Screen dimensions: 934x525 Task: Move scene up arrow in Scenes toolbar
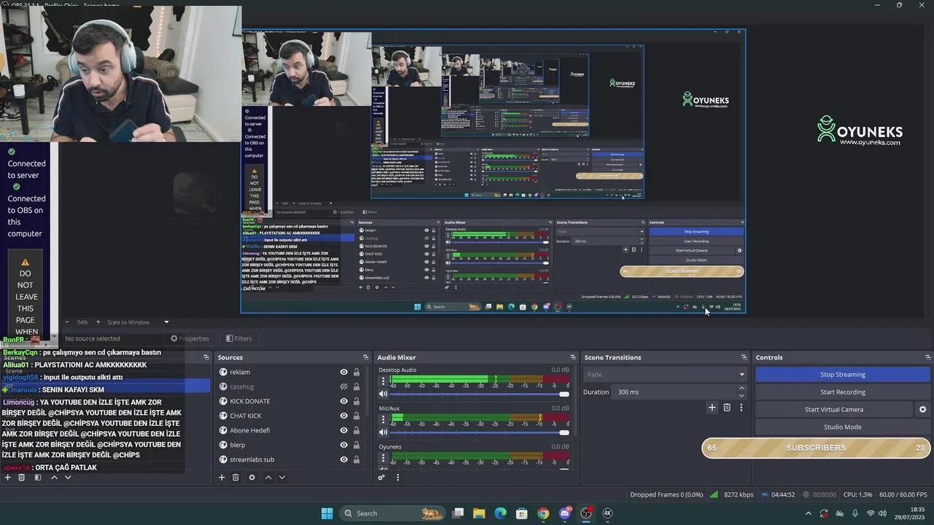pyautogui.click(x=54, y=478)
